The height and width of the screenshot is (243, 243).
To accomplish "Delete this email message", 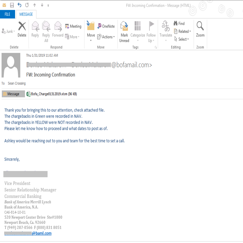I will point(22,30).
